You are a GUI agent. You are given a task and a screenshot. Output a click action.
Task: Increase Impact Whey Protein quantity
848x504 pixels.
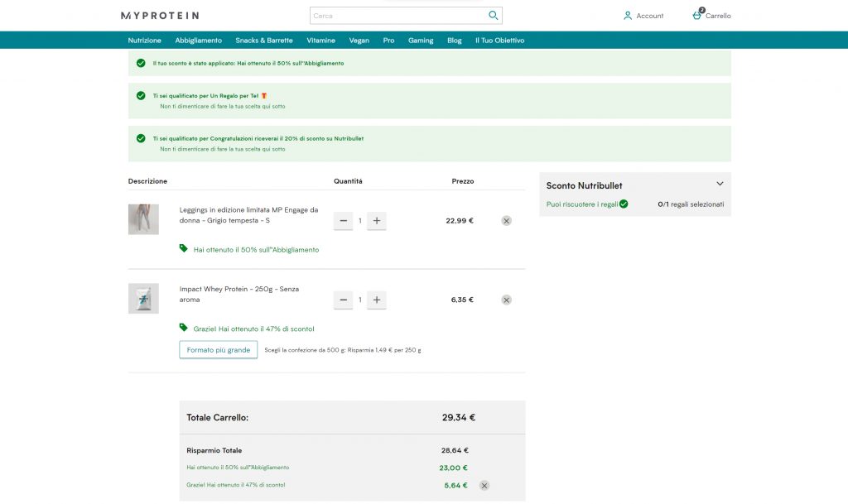click(377, 300)
